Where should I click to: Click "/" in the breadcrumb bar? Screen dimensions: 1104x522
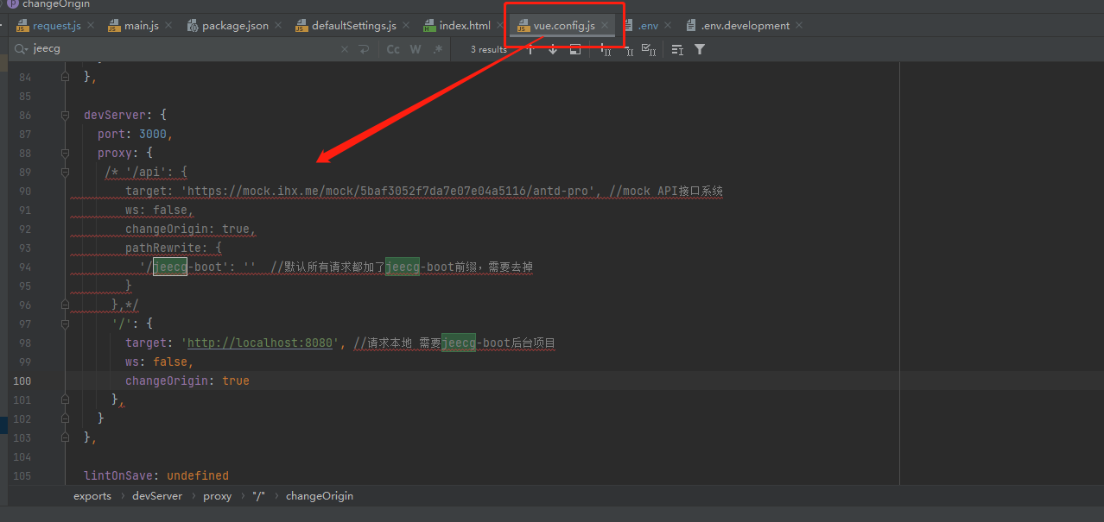tap(259, 496)
